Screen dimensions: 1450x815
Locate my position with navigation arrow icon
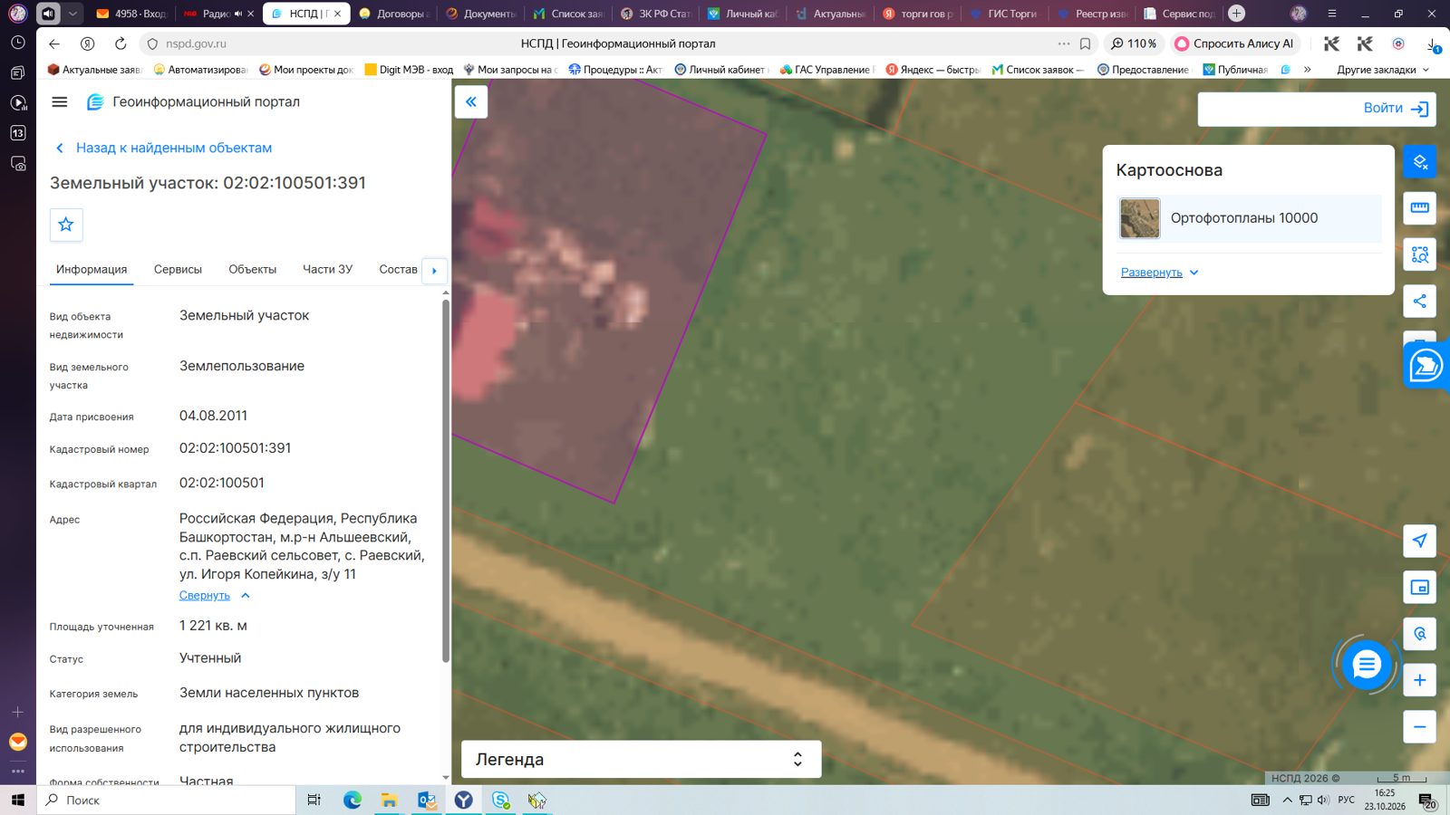click(x=1419, y=541)
